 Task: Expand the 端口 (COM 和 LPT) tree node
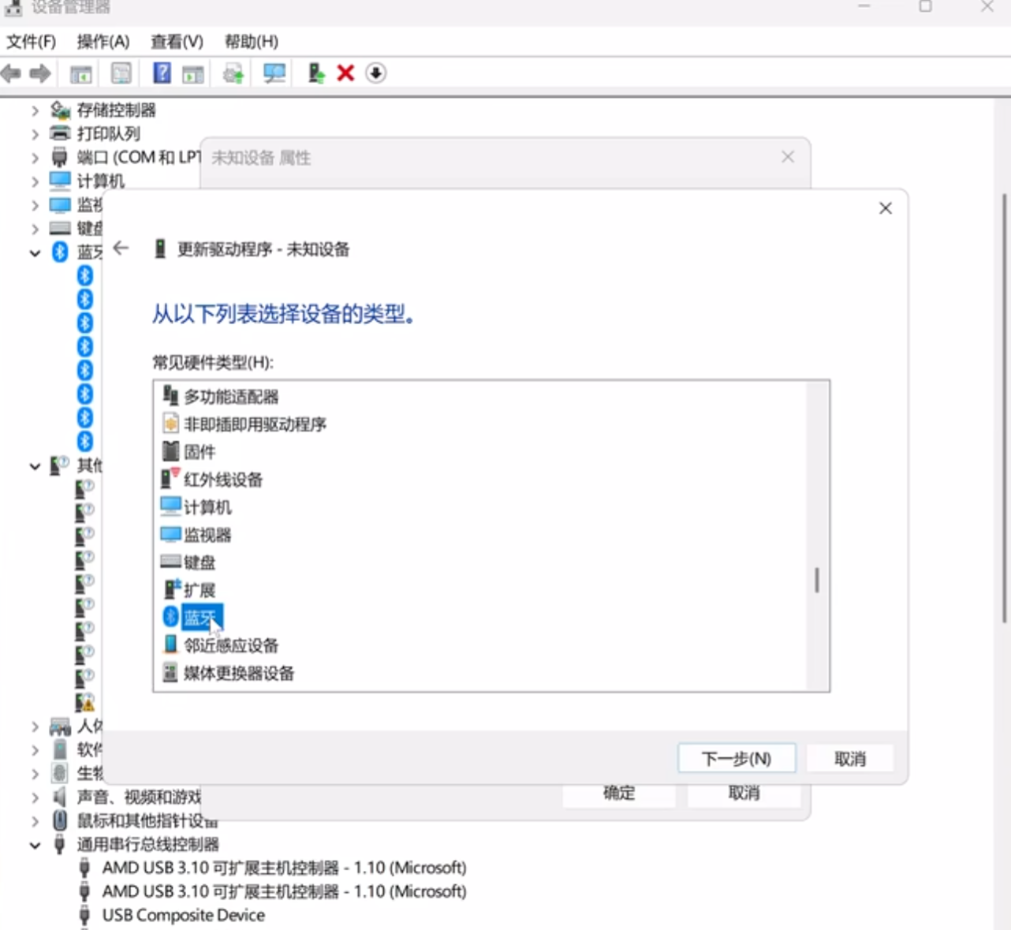[x=35, y=158]
